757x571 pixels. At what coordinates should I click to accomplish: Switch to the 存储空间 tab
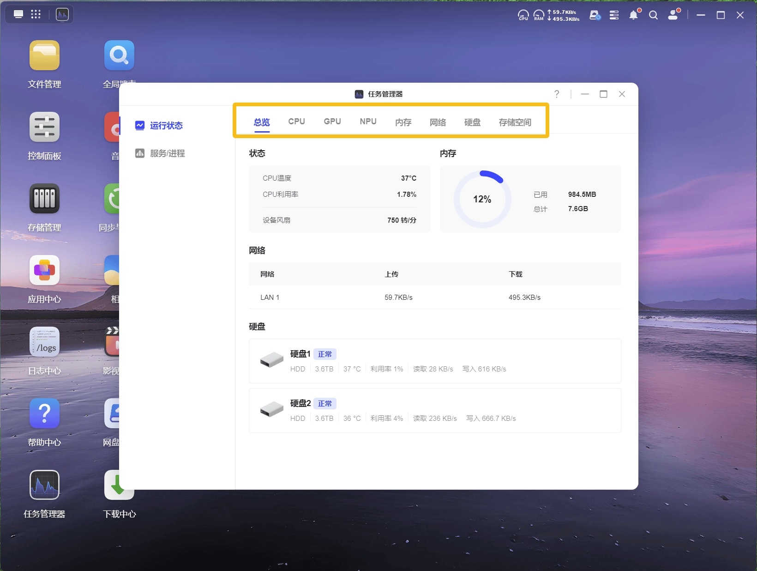click(515, 122)
